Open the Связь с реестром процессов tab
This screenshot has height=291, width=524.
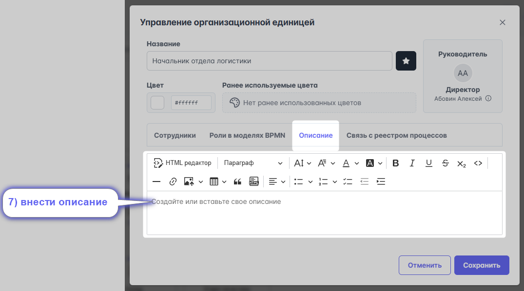coord(396,135)
